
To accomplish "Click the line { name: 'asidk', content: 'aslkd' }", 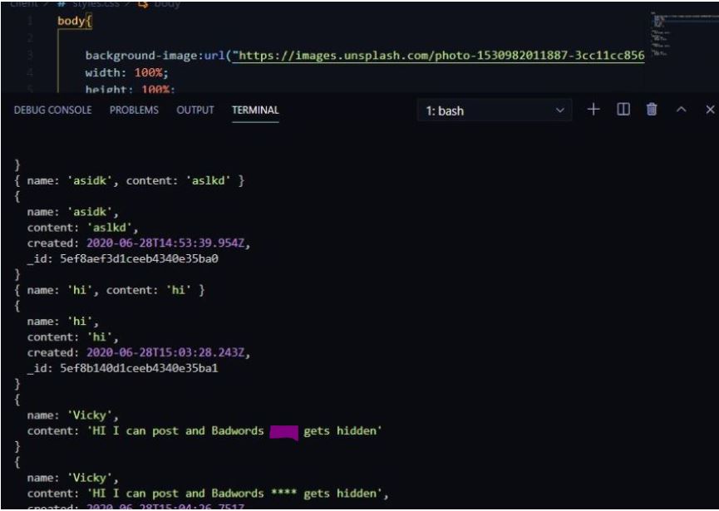I will coord(130,180).
